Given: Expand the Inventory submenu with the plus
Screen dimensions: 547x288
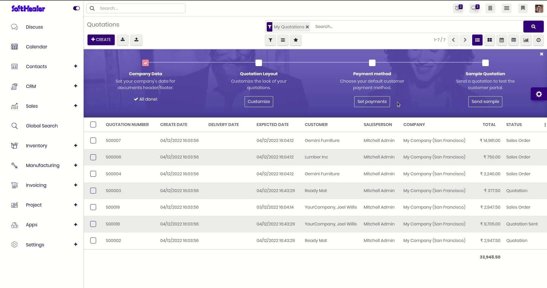Looking at the screenshot, I should click(76, 145).
